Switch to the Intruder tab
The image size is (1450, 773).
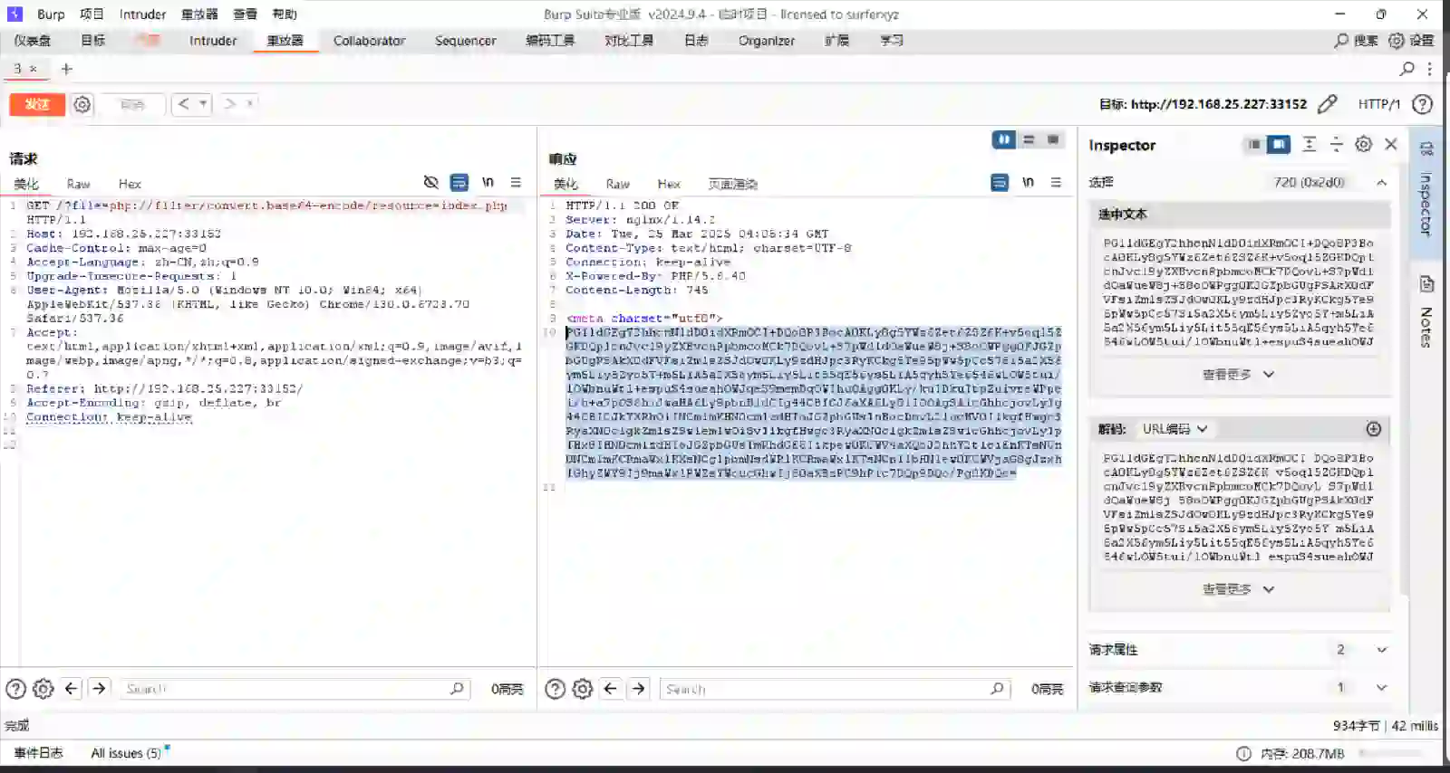click(x=213, y=41)
